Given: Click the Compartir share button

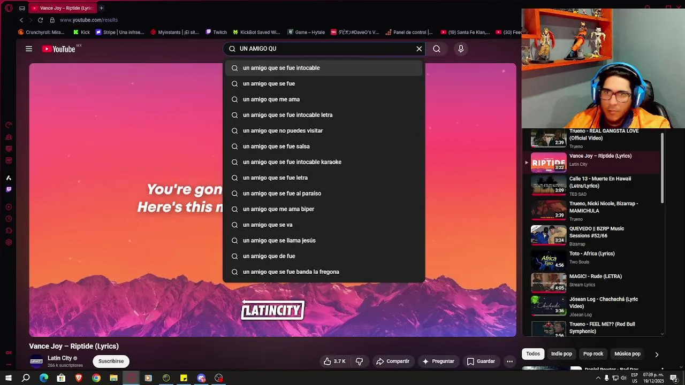Looking at the screenshot, I should coord(393,361).
